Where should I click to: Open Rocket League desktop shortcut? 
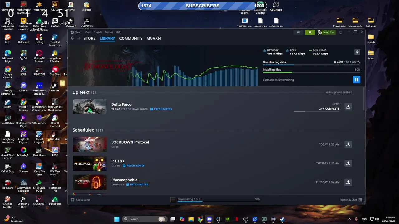coord(39,137)
